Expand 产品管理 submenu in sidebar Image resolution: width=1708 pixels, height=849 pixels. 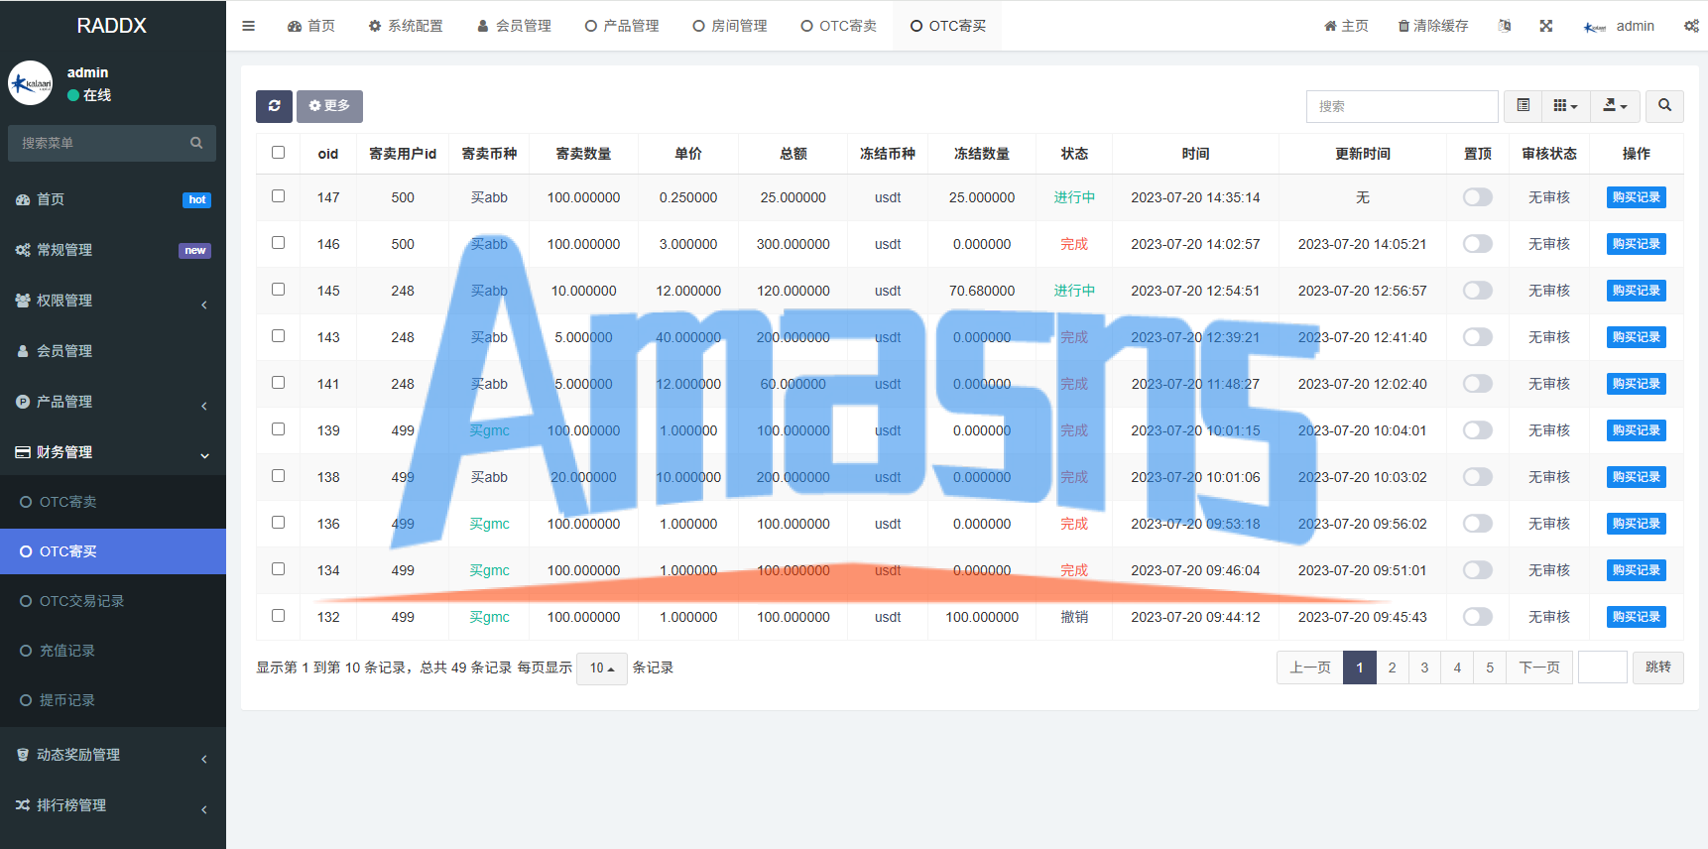pyautogui.click(x=113, y=402)
